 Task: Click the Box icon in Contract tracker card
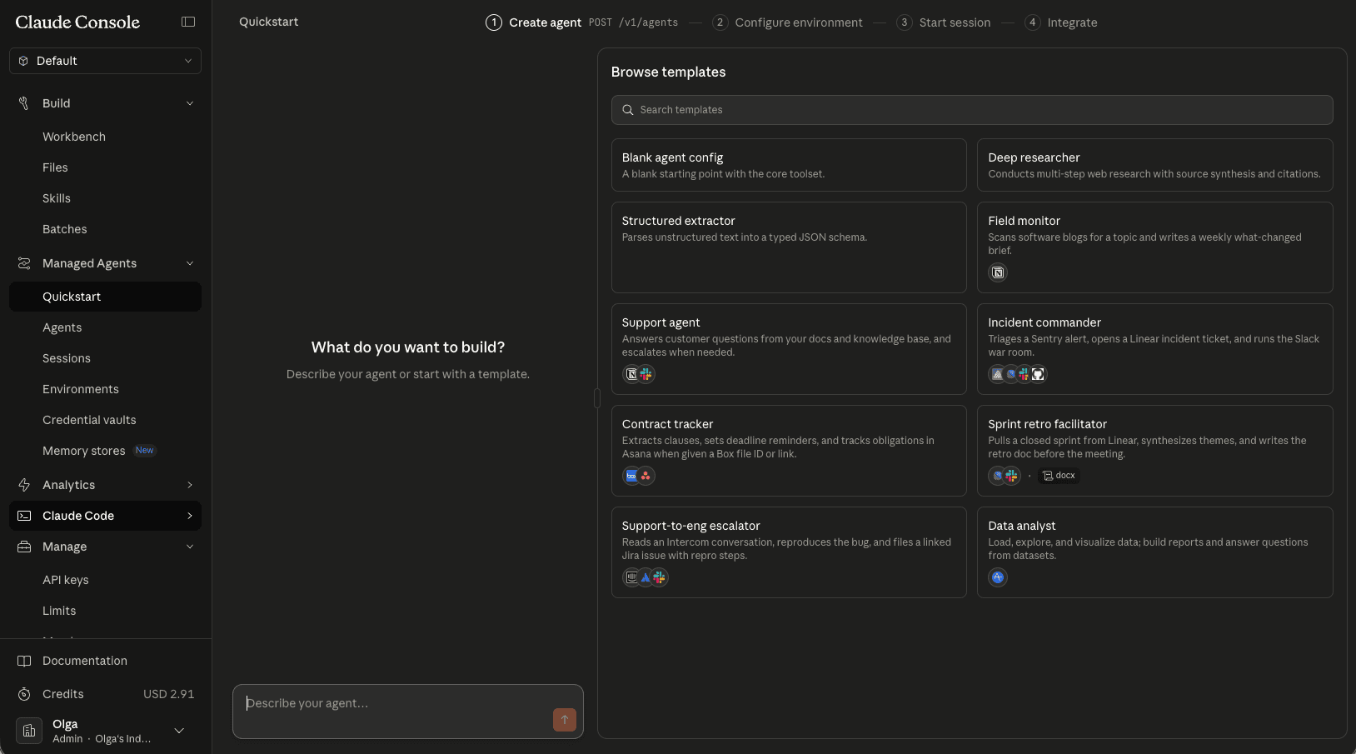[631, 476]
